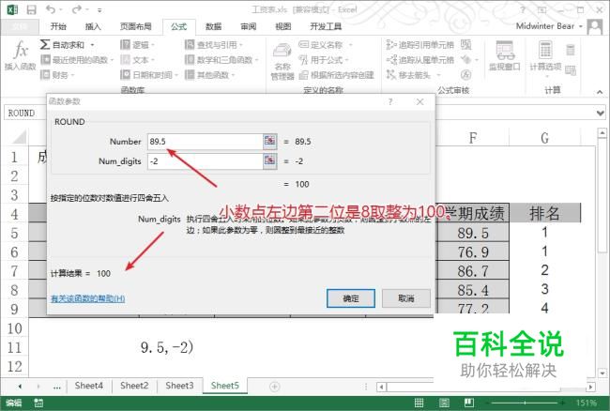Click Trace Precedents (追踪引用单元格)
The width and height of the screenshot is (610, 411).
click(x=420, y=45)
